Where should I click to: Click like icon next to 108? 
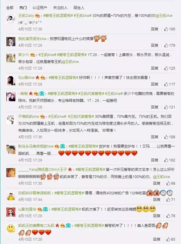click(x=166, y=137)
